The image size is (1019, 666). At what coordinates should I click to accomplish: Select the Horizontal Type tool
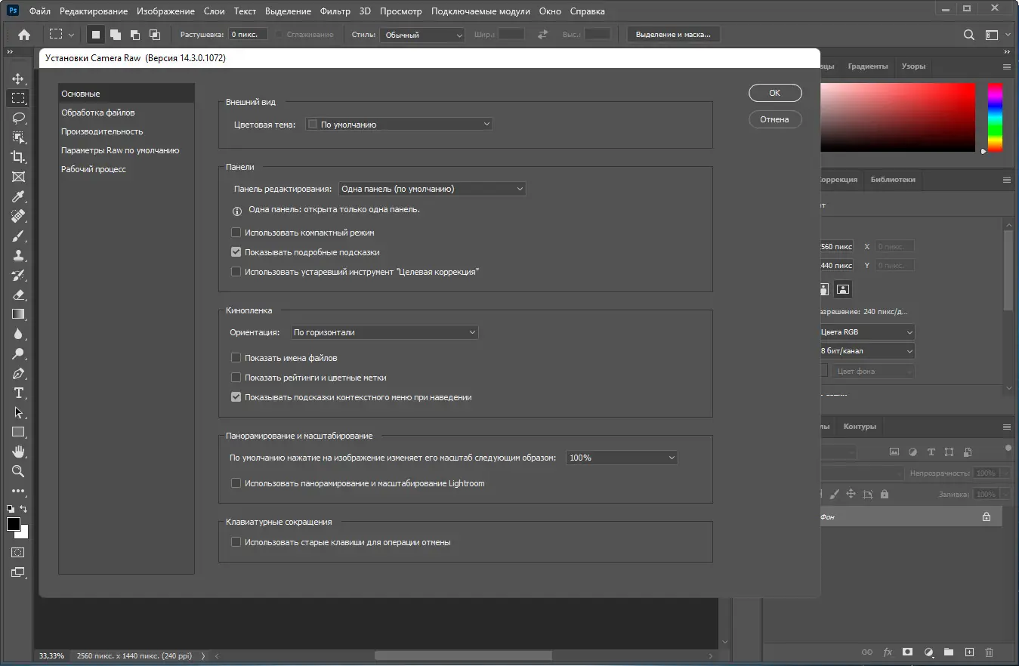tap(18, 393)
